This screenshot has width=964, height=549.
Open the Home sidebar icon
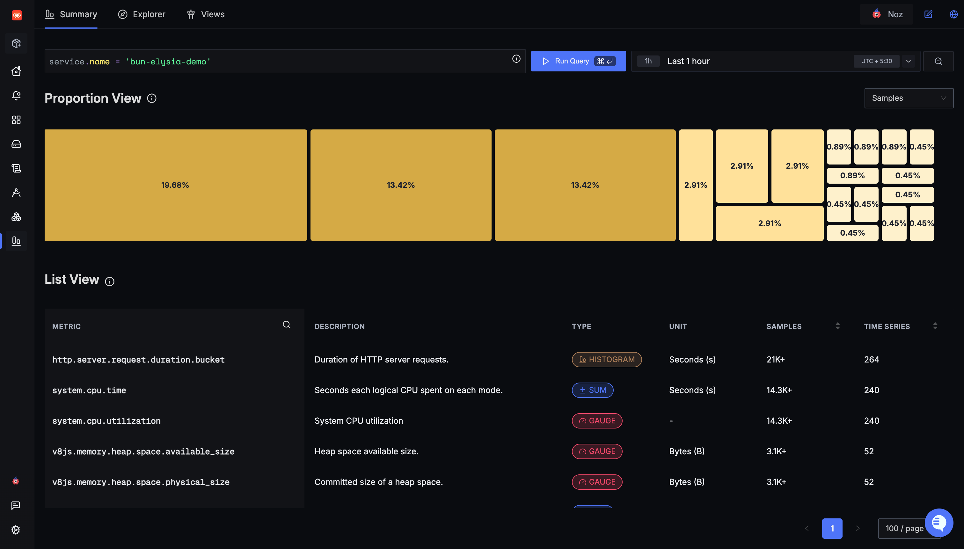coord(16,71)
